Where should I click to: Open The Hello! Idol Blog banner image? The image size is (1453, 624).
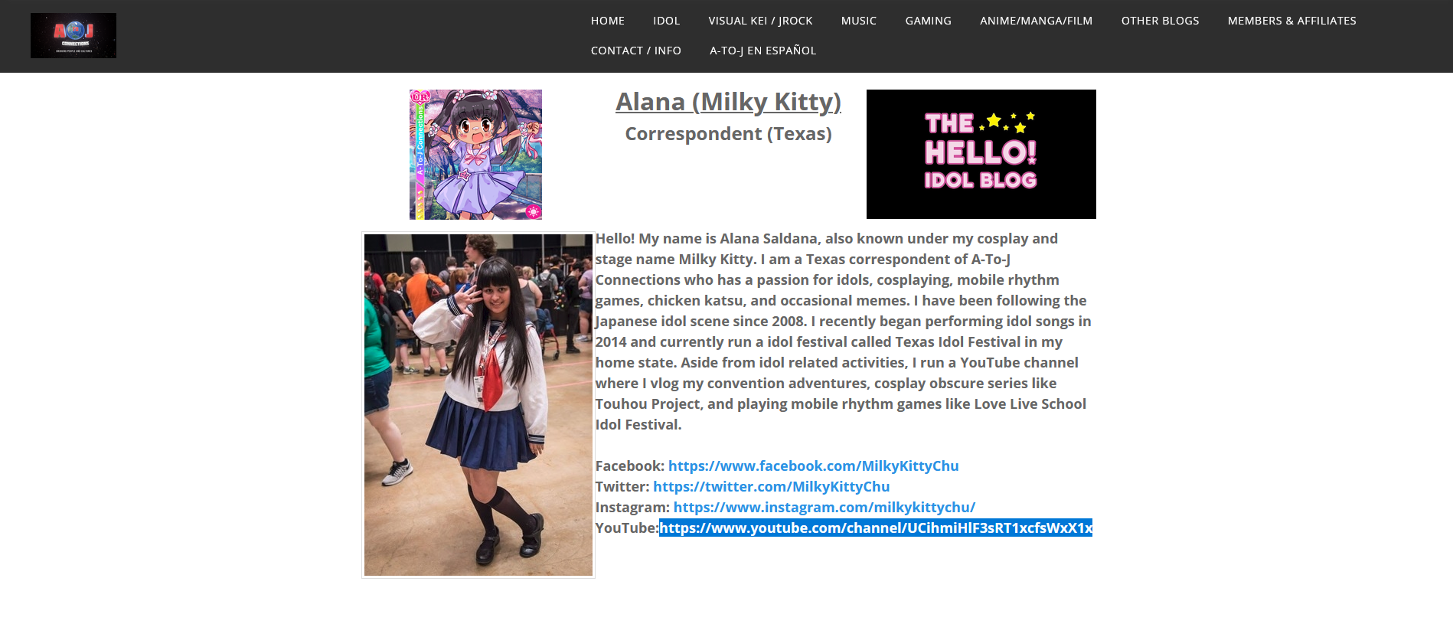(981, 154)
